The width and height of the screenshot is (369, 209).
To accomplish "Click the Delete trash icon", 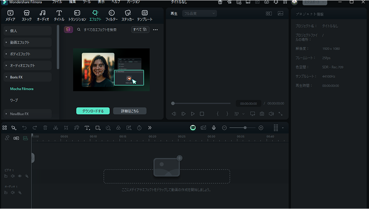I will (x=45, y=128).
